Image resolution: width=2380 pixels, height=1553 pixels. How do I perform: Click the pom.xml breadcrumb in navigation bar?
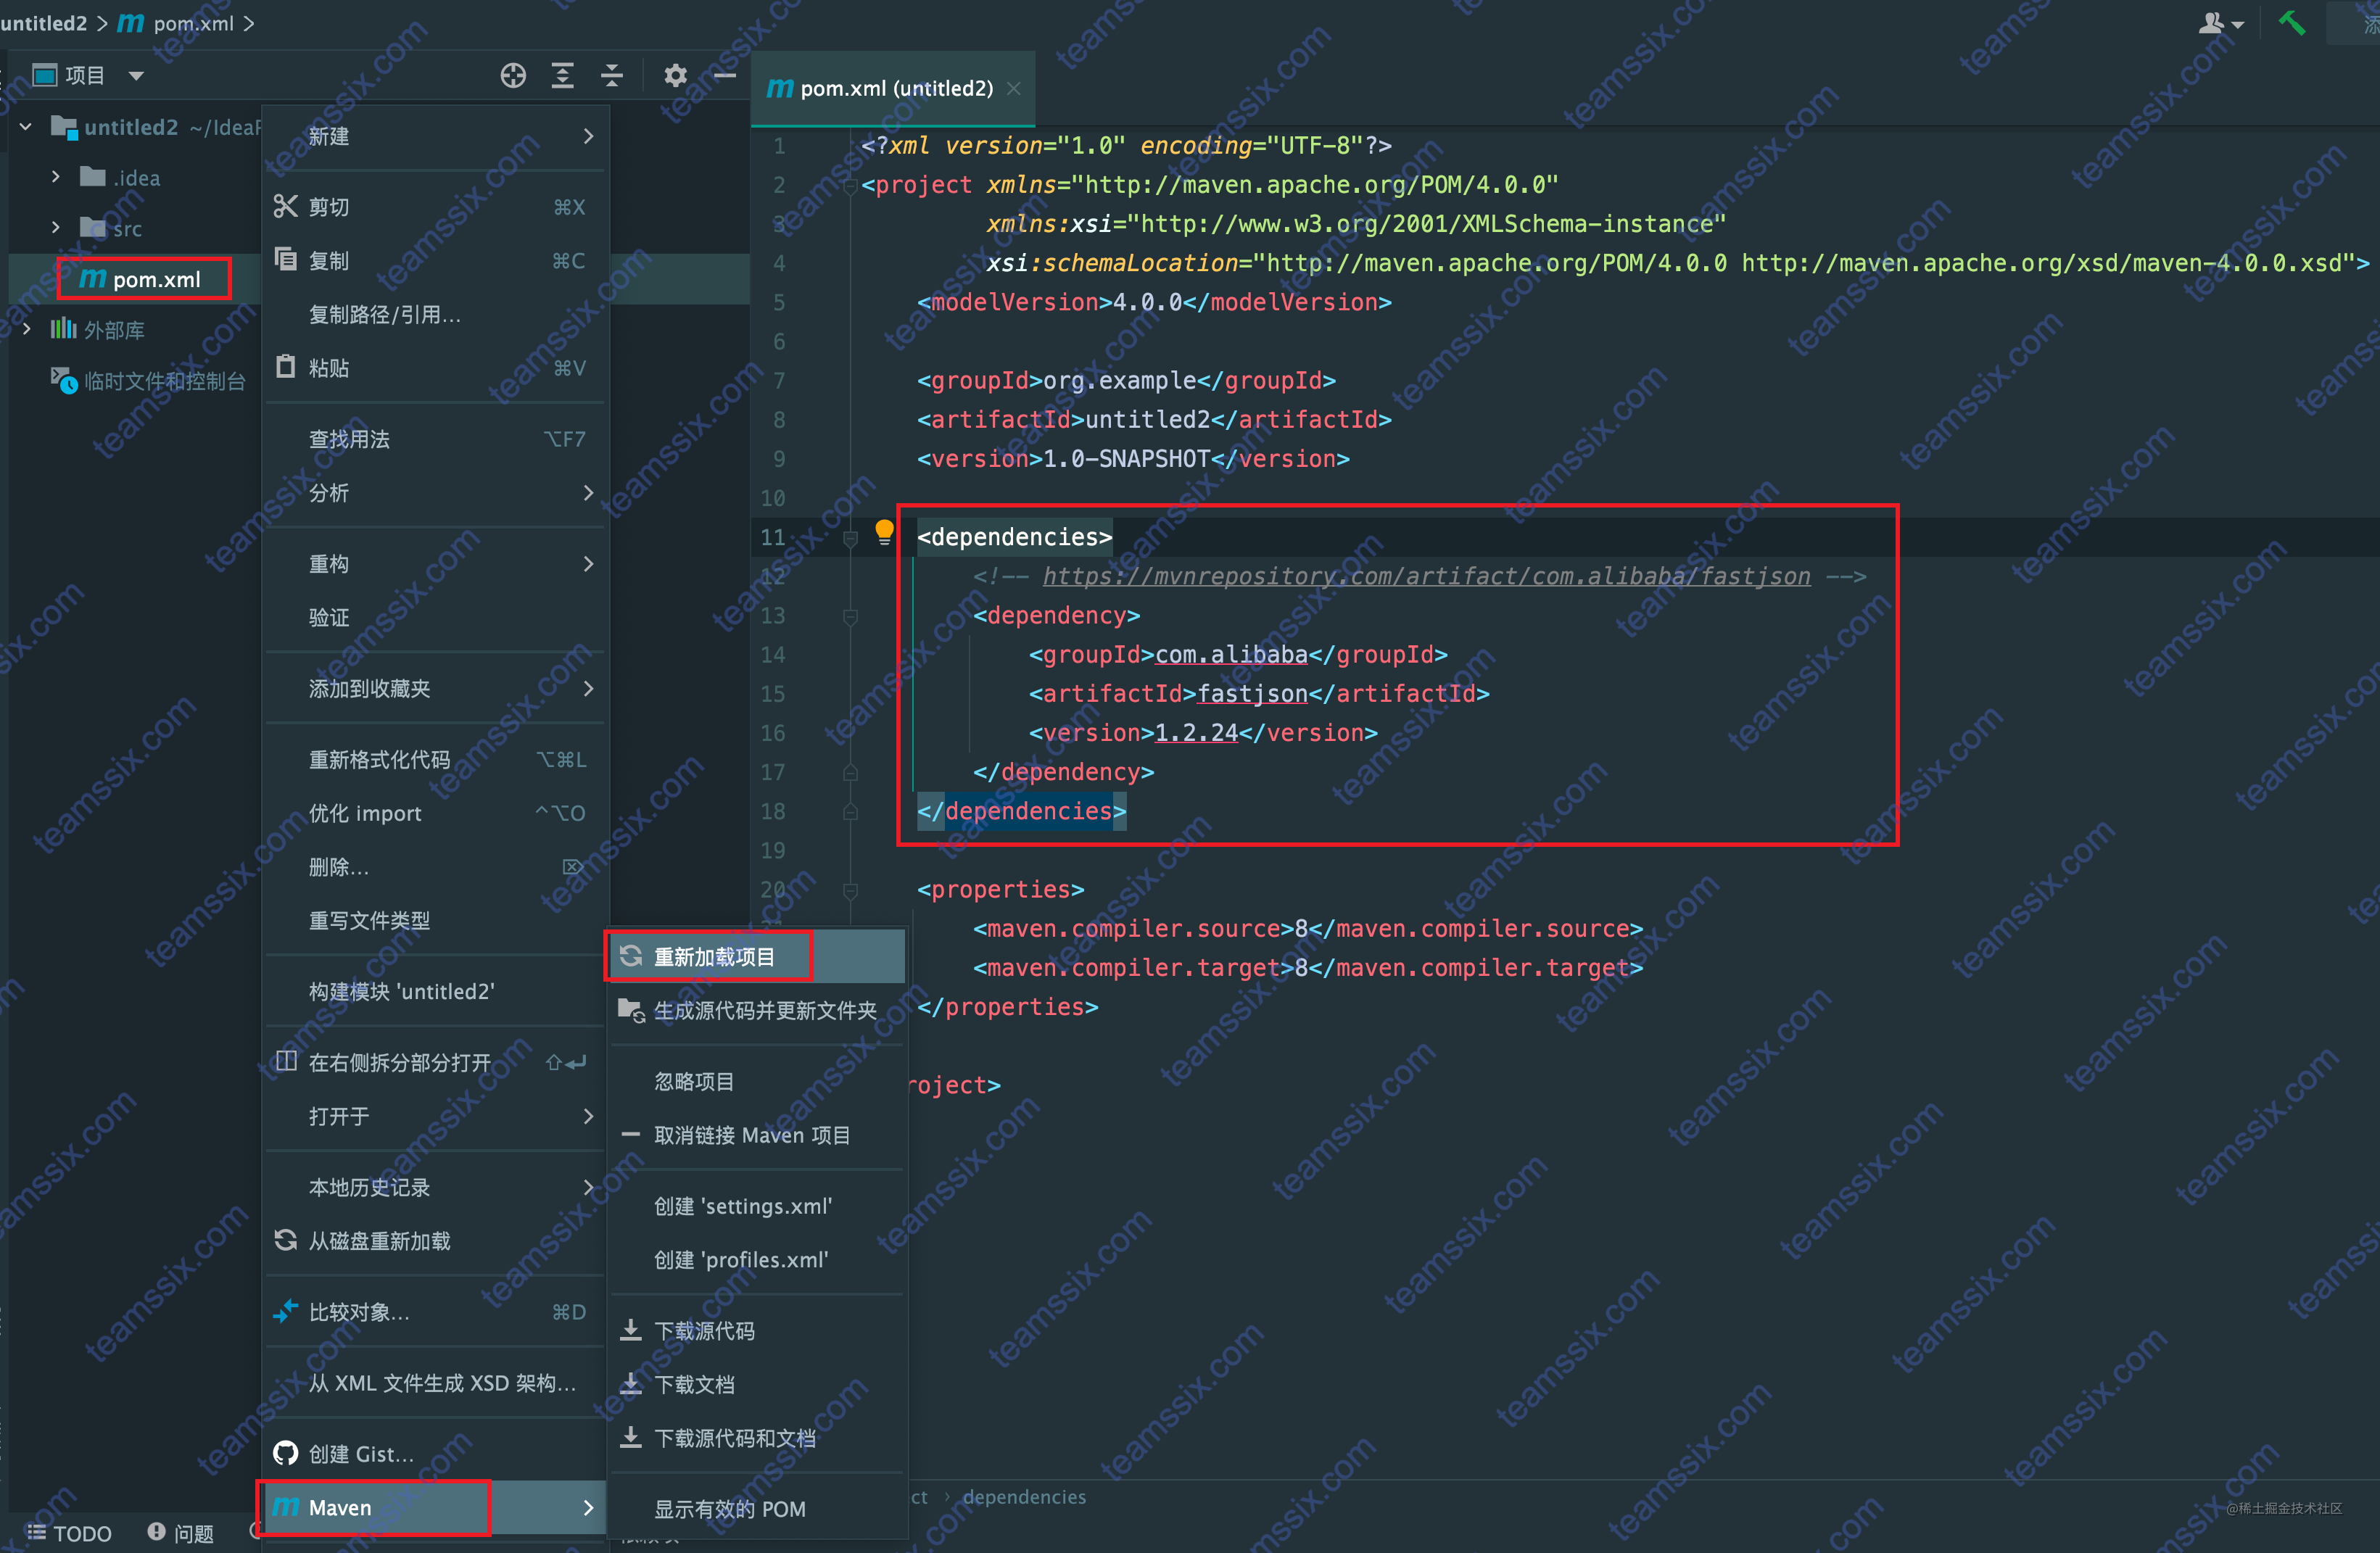click(x=176, y=22)
